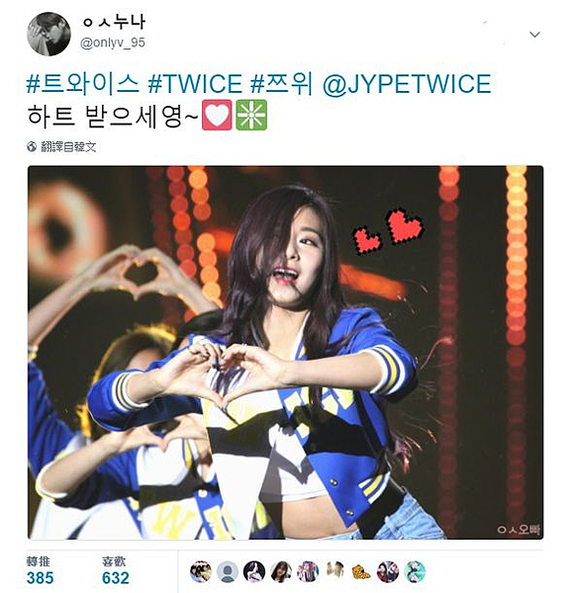Click the @onlyv_95 username handle
The image size is (563, 593).
[x=113, y=42]
